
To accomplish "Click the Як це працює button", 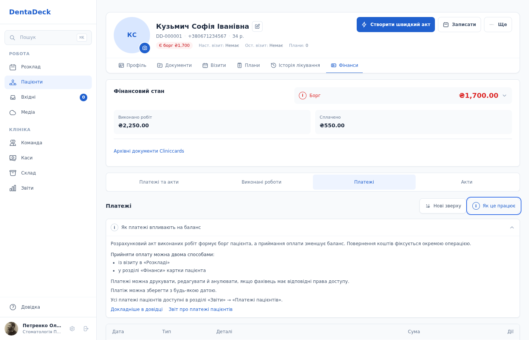I will pyautogui.click(x=494, y=206).
